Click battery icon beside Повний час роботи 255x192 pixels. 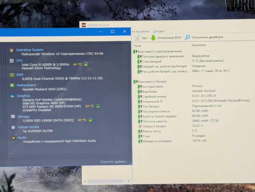coord(139,67)
